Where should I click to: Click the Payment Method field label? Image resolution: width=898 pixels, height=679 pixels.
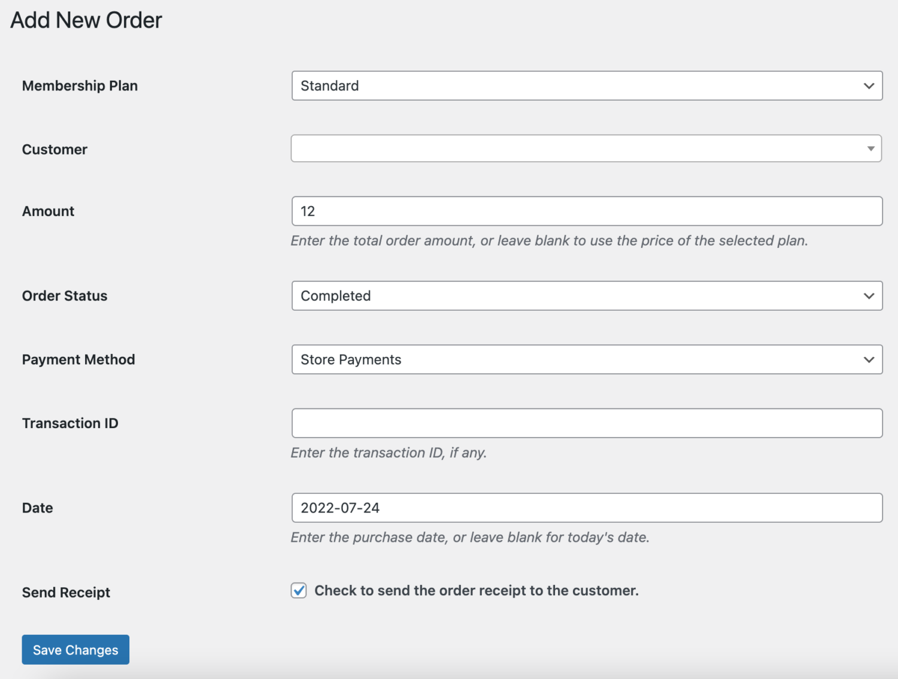coord(78,359)
